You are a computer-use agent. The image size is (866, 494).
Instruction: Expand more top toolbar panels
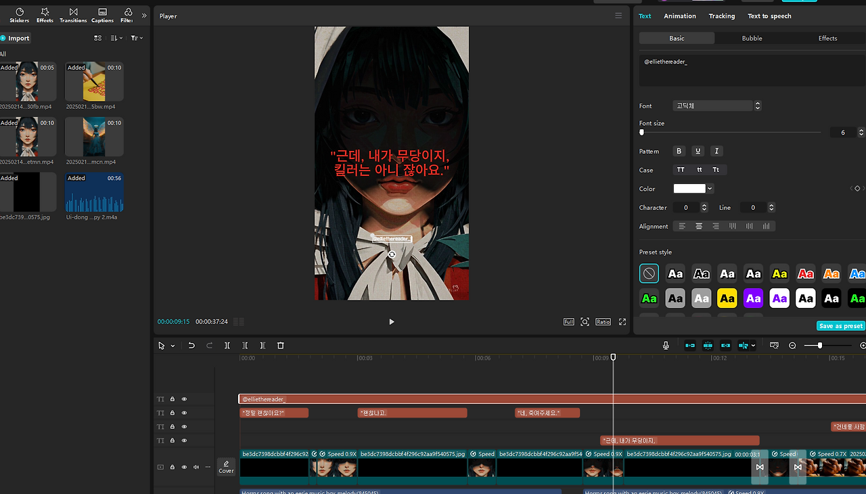(x=144, y=15)
